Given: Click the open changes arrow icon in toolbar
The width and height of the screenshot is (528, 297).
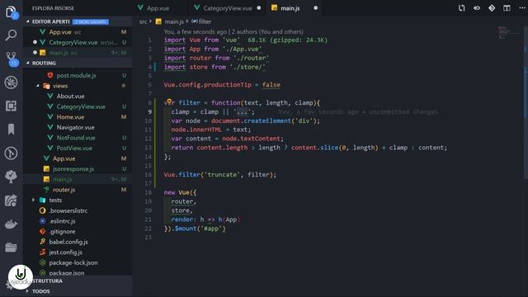Looking at the screenshot, I should click(x=477, y=7).
